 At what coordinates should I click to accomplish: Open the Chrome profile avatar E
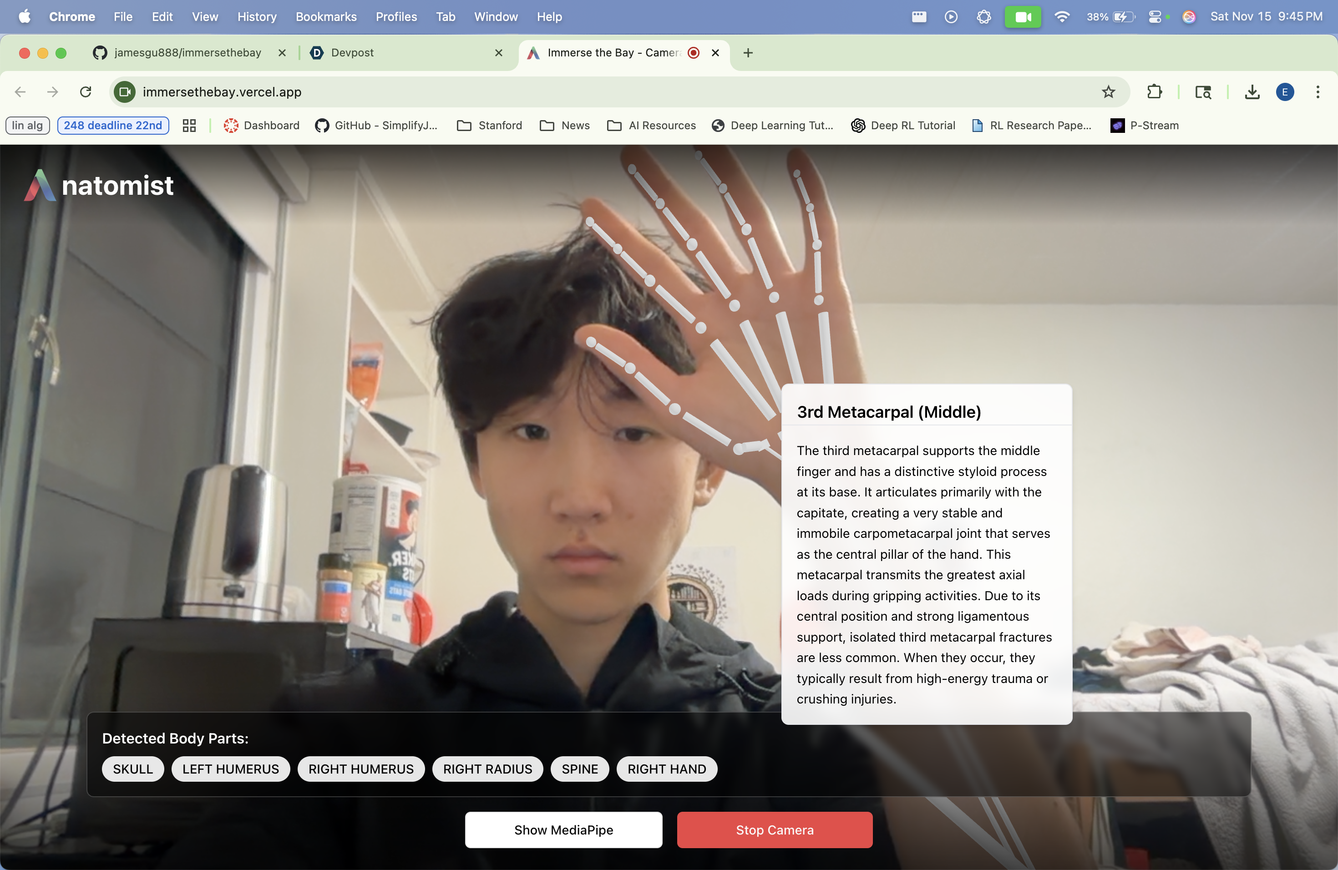pyautogui.click(x=1285, y=91)
